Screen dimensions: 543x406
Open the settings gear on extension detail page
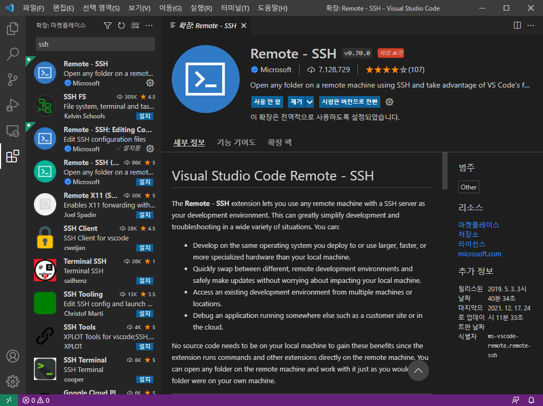(x=389, y=102)
